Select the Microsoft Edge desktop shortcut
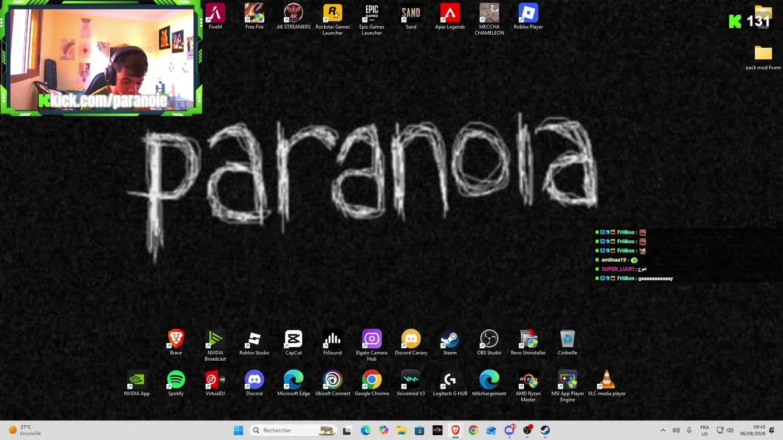This screenshot has height=440, width=783. tap(294, 384)
